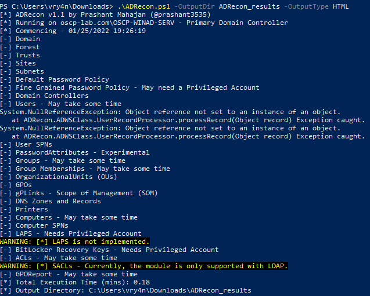Click the highlighted LAPS is not implemented warning
The height and width of the screenshot is (296, 370).
click(75, 242)
